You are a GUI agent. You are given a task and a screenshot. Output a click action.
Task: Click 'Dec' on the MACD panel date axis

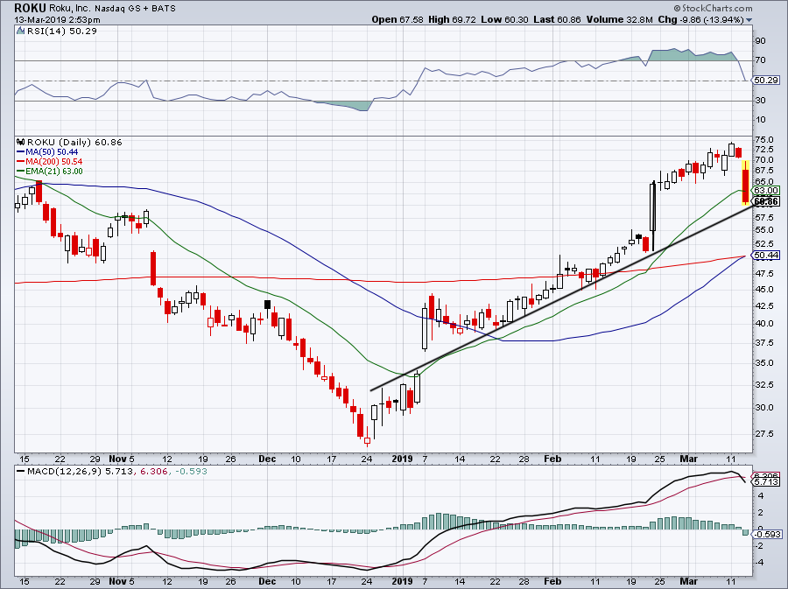coord(267,581)
